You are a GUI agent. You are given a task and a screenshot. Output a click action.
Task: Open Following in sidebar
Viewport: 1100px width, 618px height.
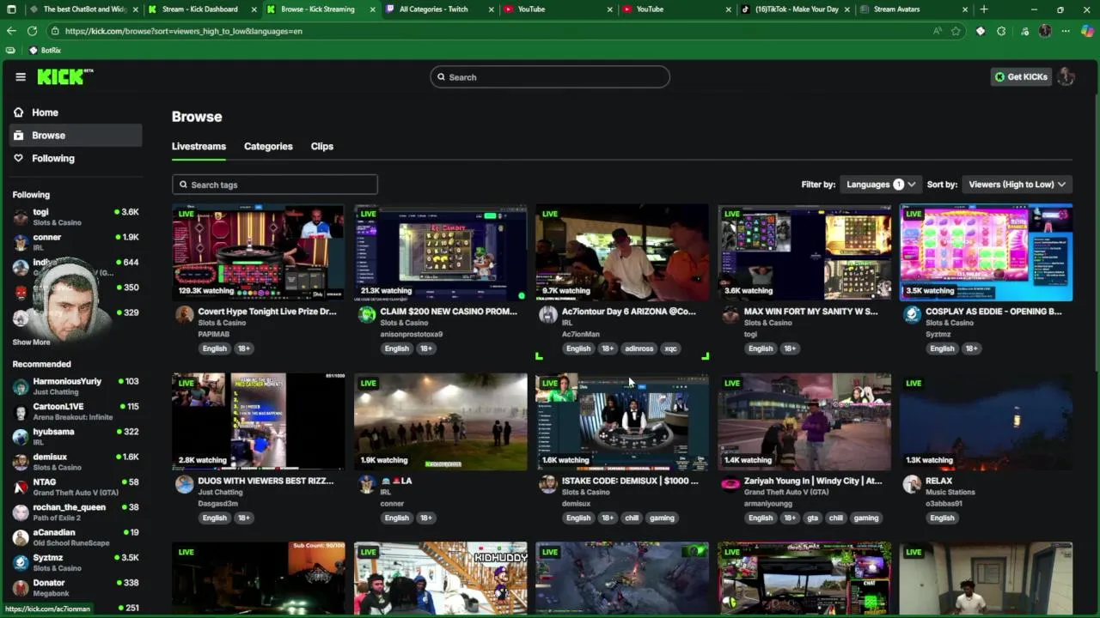pyautogui.click(x=76, y=158)
